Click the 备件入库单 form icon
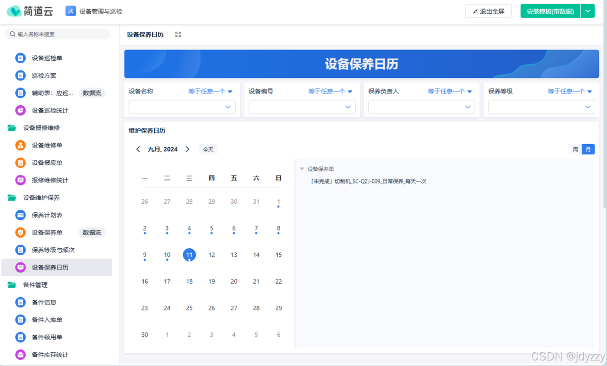The image size is (607, 366). [x=20, y=319]
